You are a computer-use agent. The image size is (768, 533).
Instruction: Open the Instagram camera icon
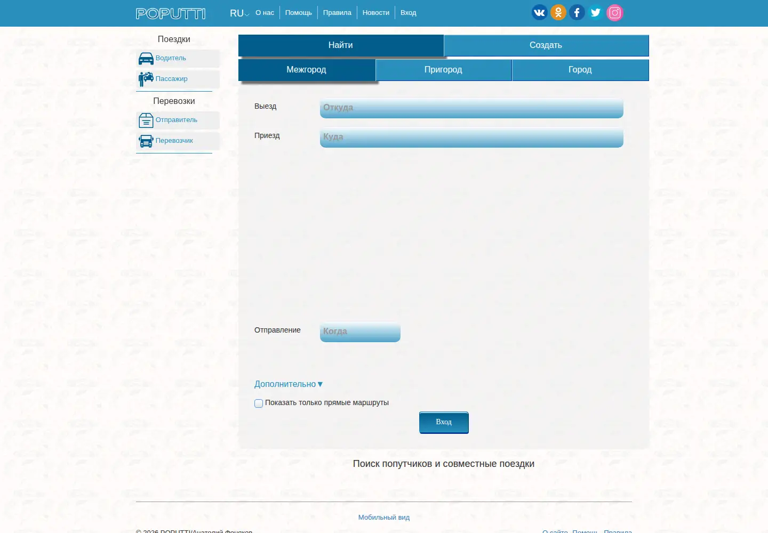(615, 12)
